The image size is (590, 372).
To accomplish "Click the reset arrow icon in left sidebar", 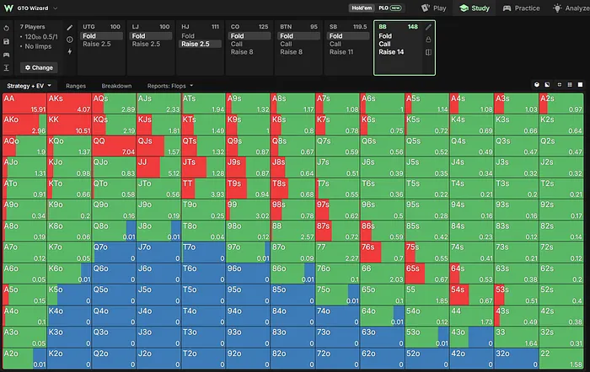I will click(x=7, y=28).
